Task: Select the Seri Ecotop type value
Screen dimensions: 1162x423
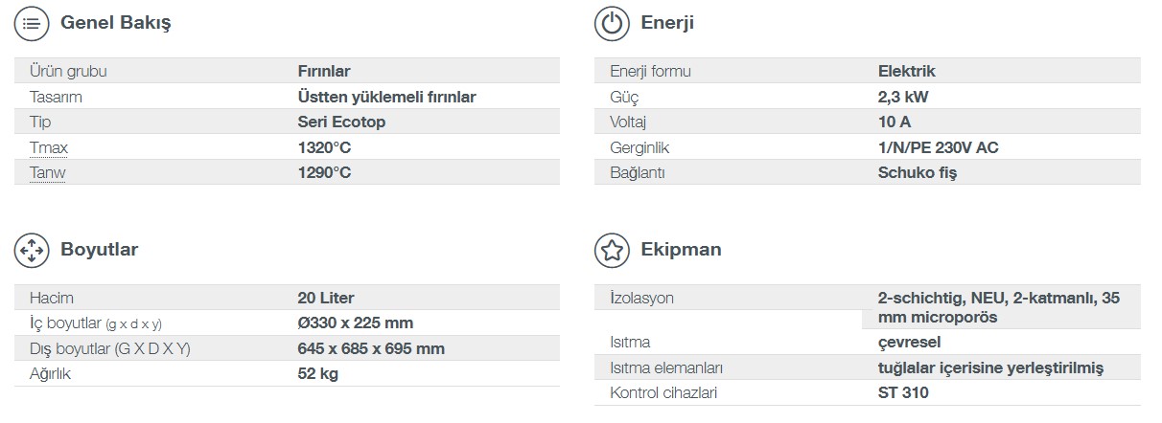Action: pyautogui.click(x=342, y=122)
